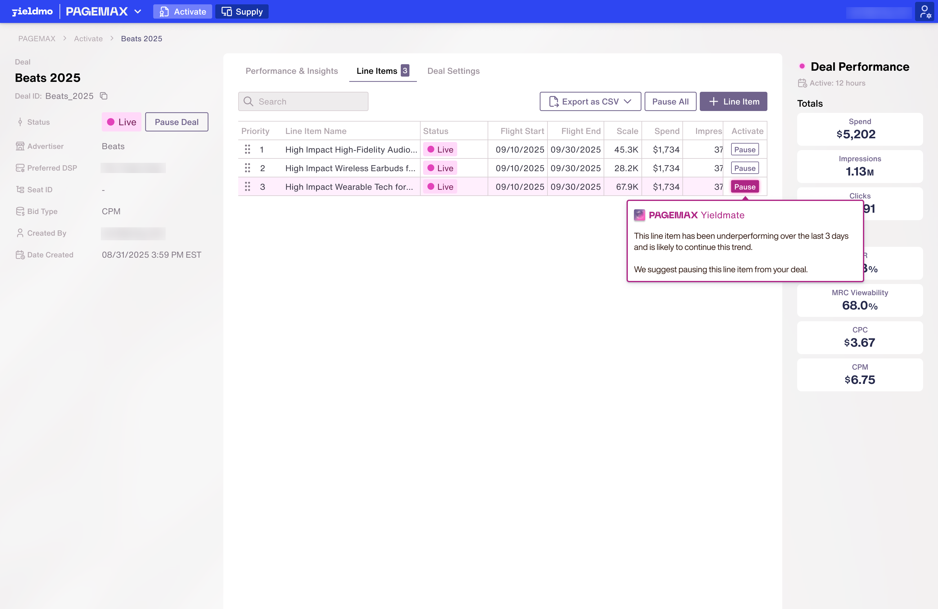Click the Active 12 hours calendar icon
This screenshot has height=609, width=938.
coord(802,83)
